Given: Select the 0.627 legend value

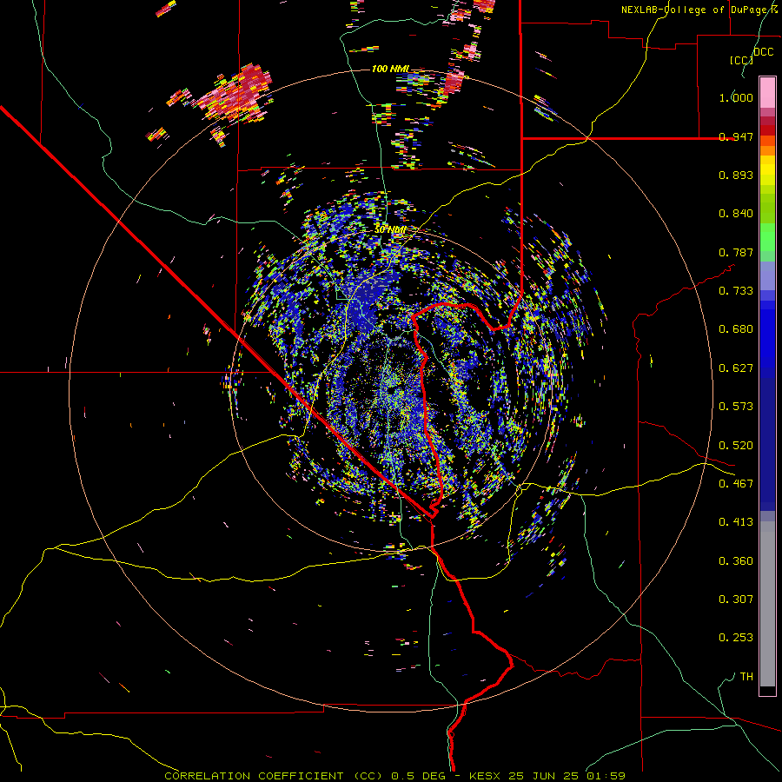Looking at the screenshot, I should click(x=736, y=368).
